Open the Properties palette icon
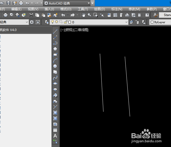Viewport: 171px width, 147px height. point(109,15)
